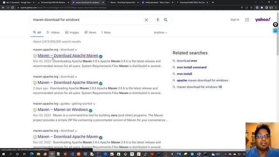The height and width of the screenshot is (157, 279).
Task: Expand the arrow next to second maven.apache.org › download
Action: (76, 77)
